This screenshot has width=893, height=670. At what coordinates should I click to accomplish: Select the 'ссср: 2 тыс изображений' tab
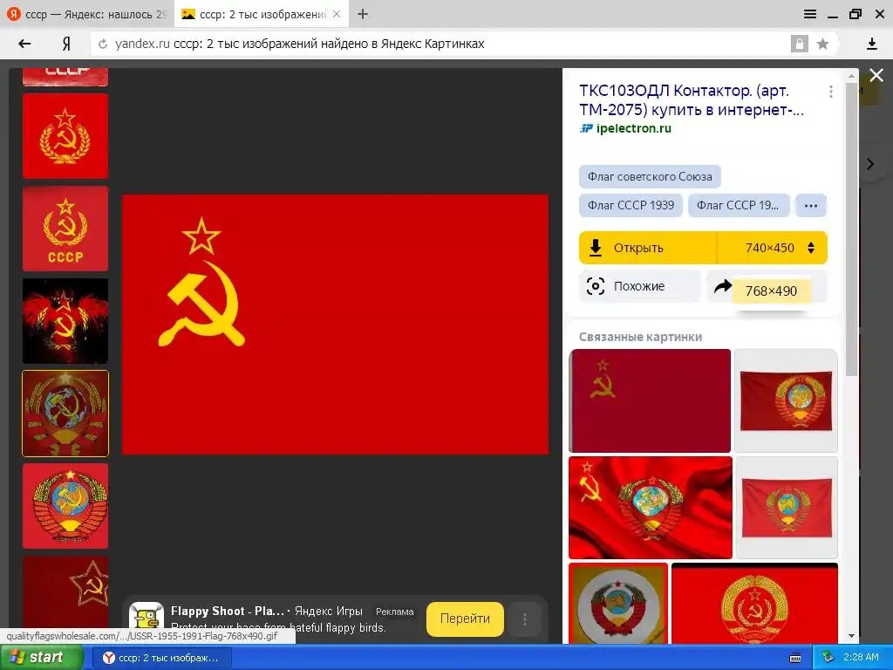(x=262, y=14)
